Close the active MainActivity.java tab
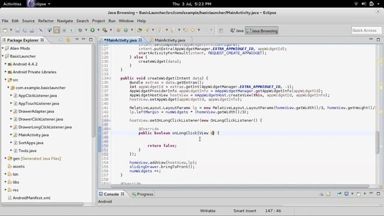This screenshot has width=384, height=216. (x=140, y=40)
